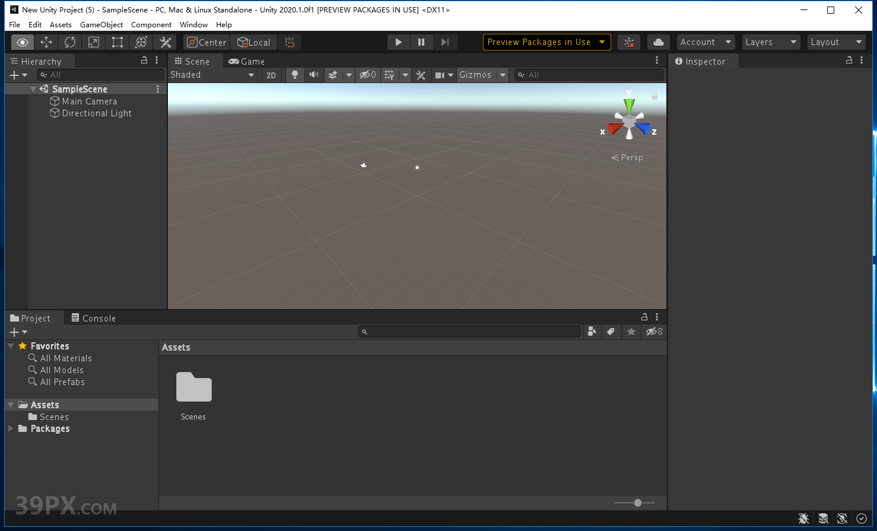This screenshot has width=877, height=531.
Task: Open the Scene view more options menu
Action: tap(657, 60)
